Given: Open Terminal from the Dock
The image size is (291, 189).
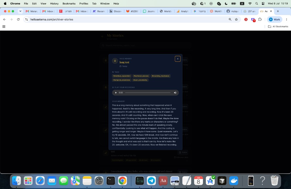Looking at the screenshot, I should (x=111, y=181).
